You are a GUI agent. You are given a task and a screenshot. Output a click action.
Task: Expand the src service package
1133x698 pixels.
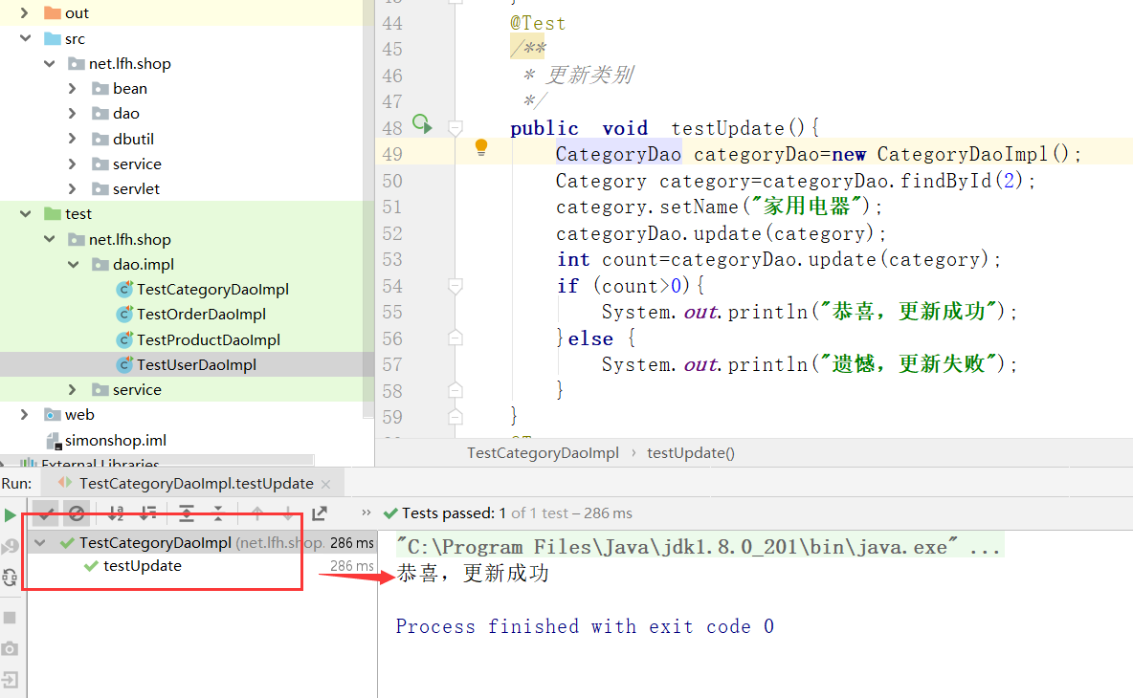click(x=73, y=164)
